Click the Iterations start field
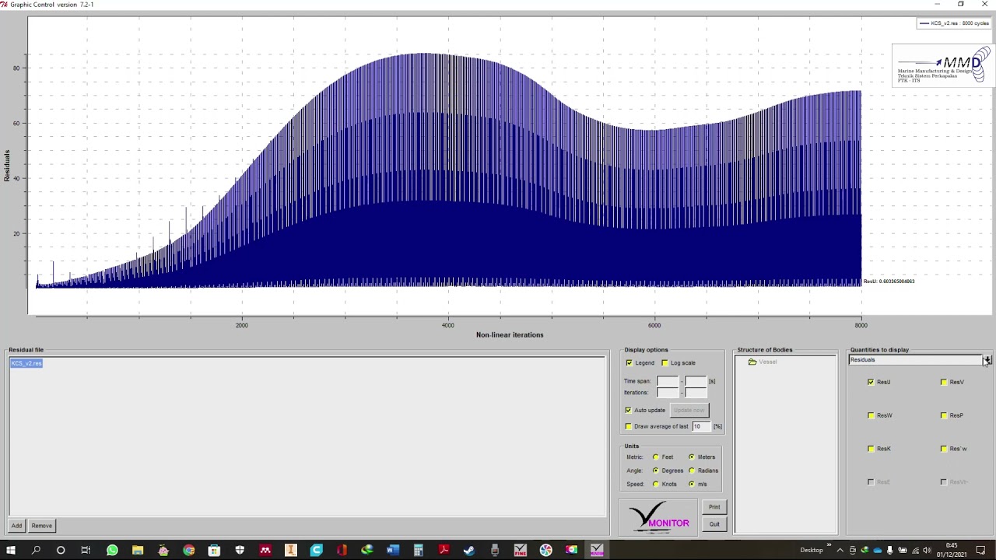 pyautogui.click(x=667, y=392)
